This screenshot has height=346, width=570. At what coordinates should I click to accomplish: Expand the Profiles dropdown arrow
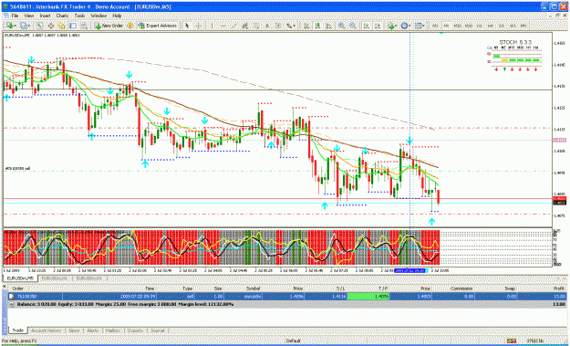point(29,26)
